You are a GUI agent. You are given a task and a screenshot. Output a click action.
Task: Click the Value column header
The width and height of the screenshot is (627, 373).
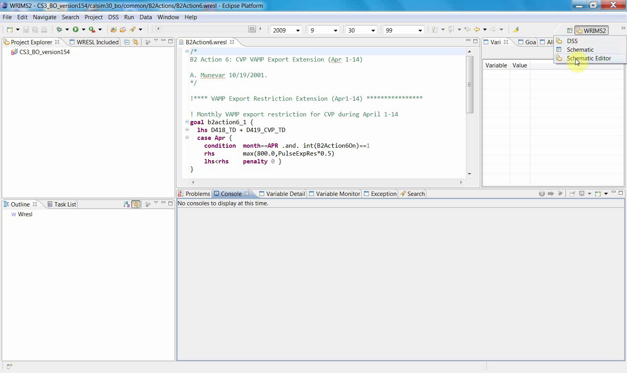click(x=520, y=65)
